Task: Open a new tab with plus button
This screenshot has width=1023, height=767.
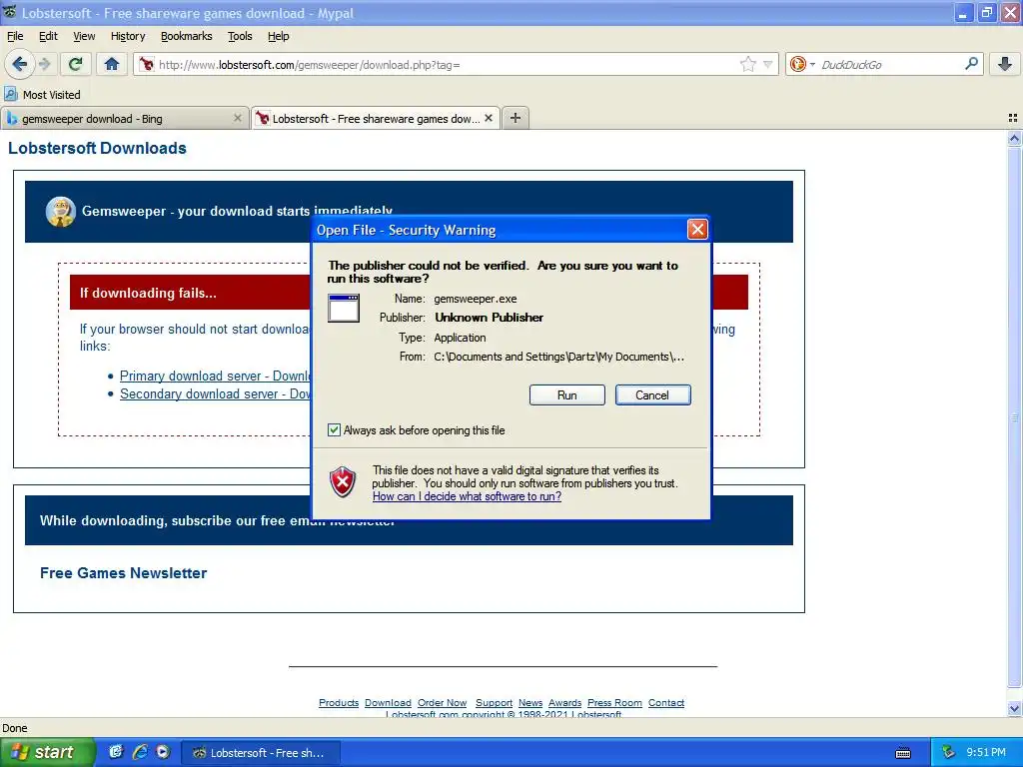Action: pos(514,118)
